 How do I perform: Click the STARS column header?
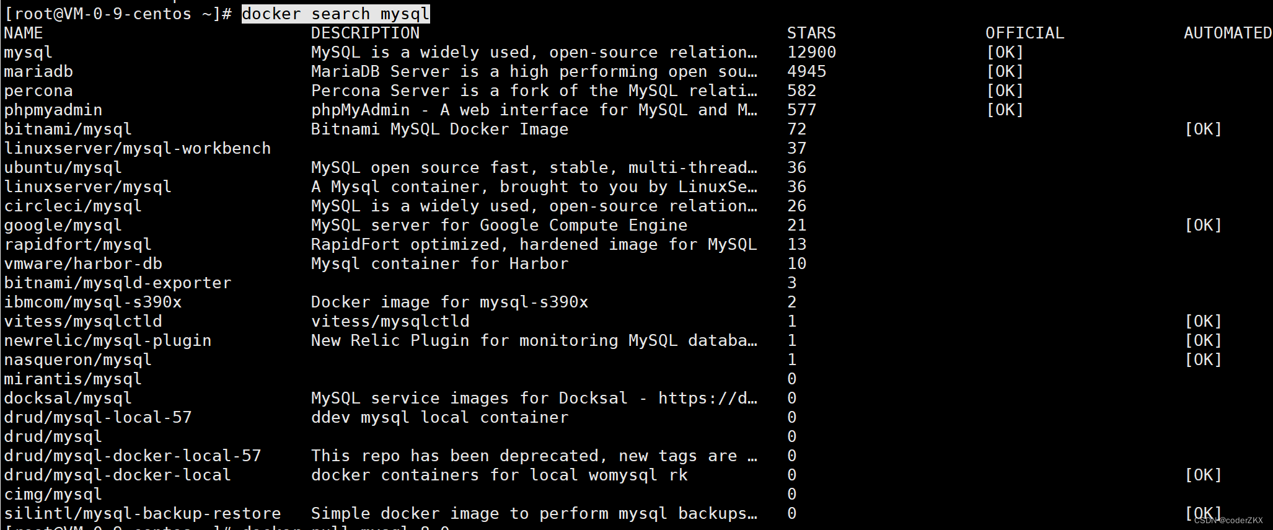tap(811, 33)
